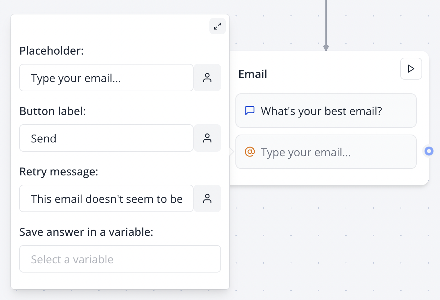The width and height of the screenshot is (440, 300).
Task: Click the What's your best email text bubble
Action: pyautogui.click(x=326, y=111)
